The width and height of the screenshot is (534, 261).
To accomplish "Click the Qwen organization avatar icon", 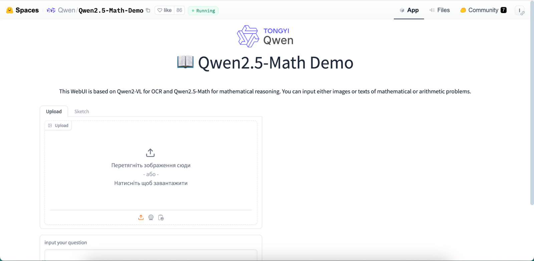I will tap(51, 10).
